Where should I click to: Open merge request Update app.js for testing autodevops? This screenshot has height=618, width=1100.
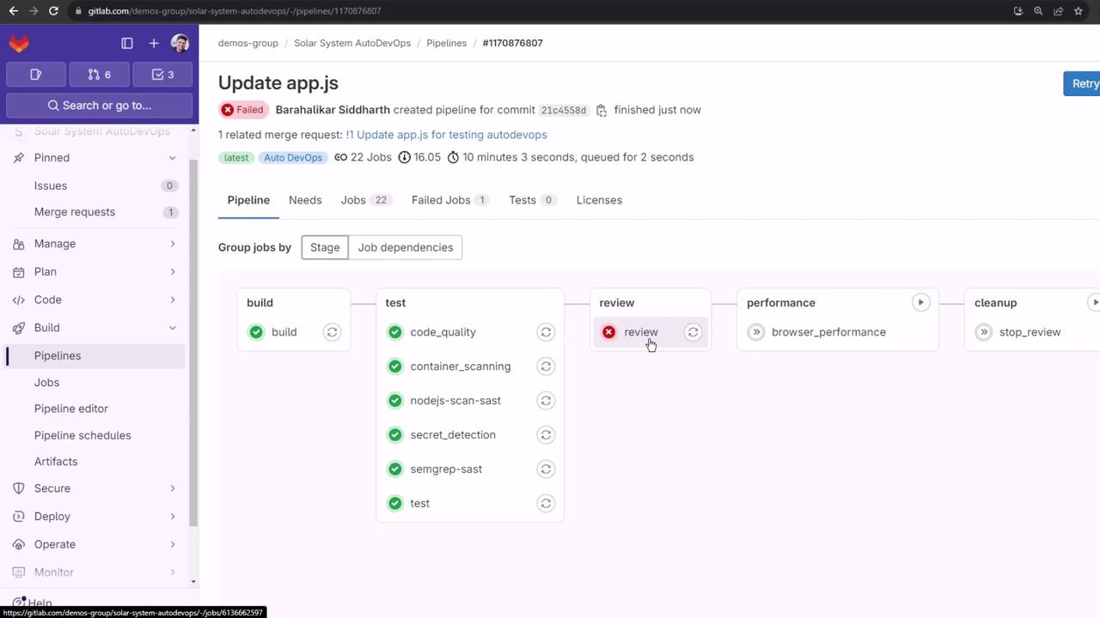point(446,135)
